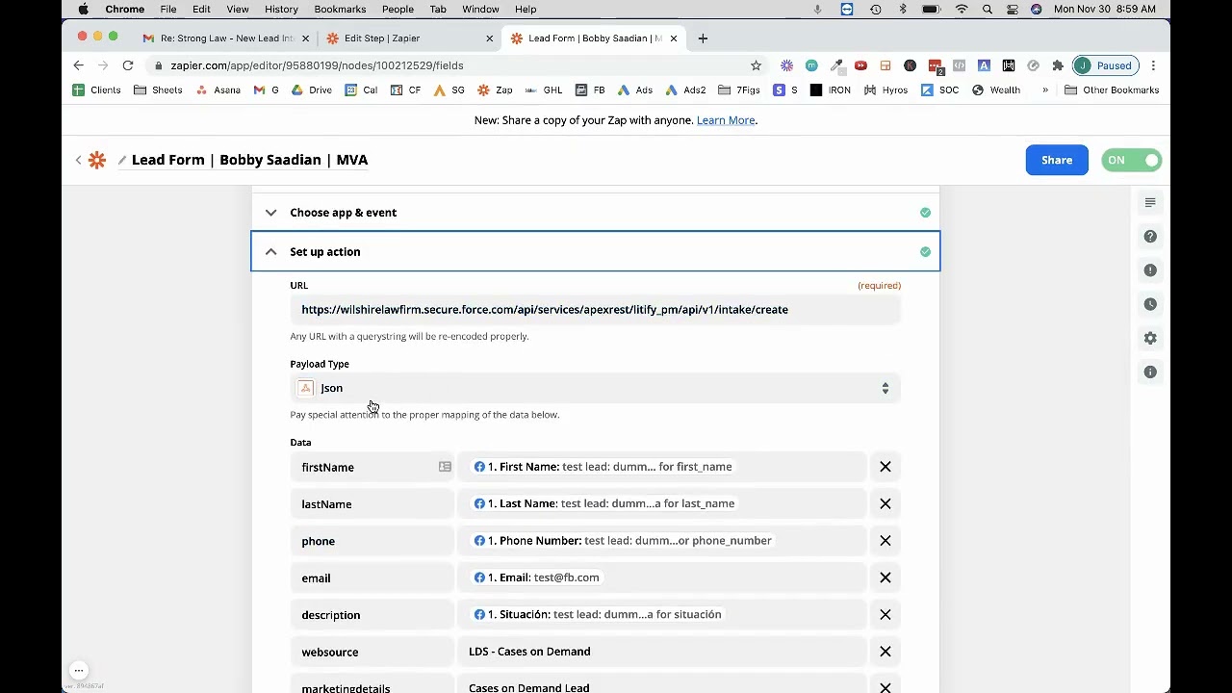
Task: Click the phone value field
Action: coord(662,541)
